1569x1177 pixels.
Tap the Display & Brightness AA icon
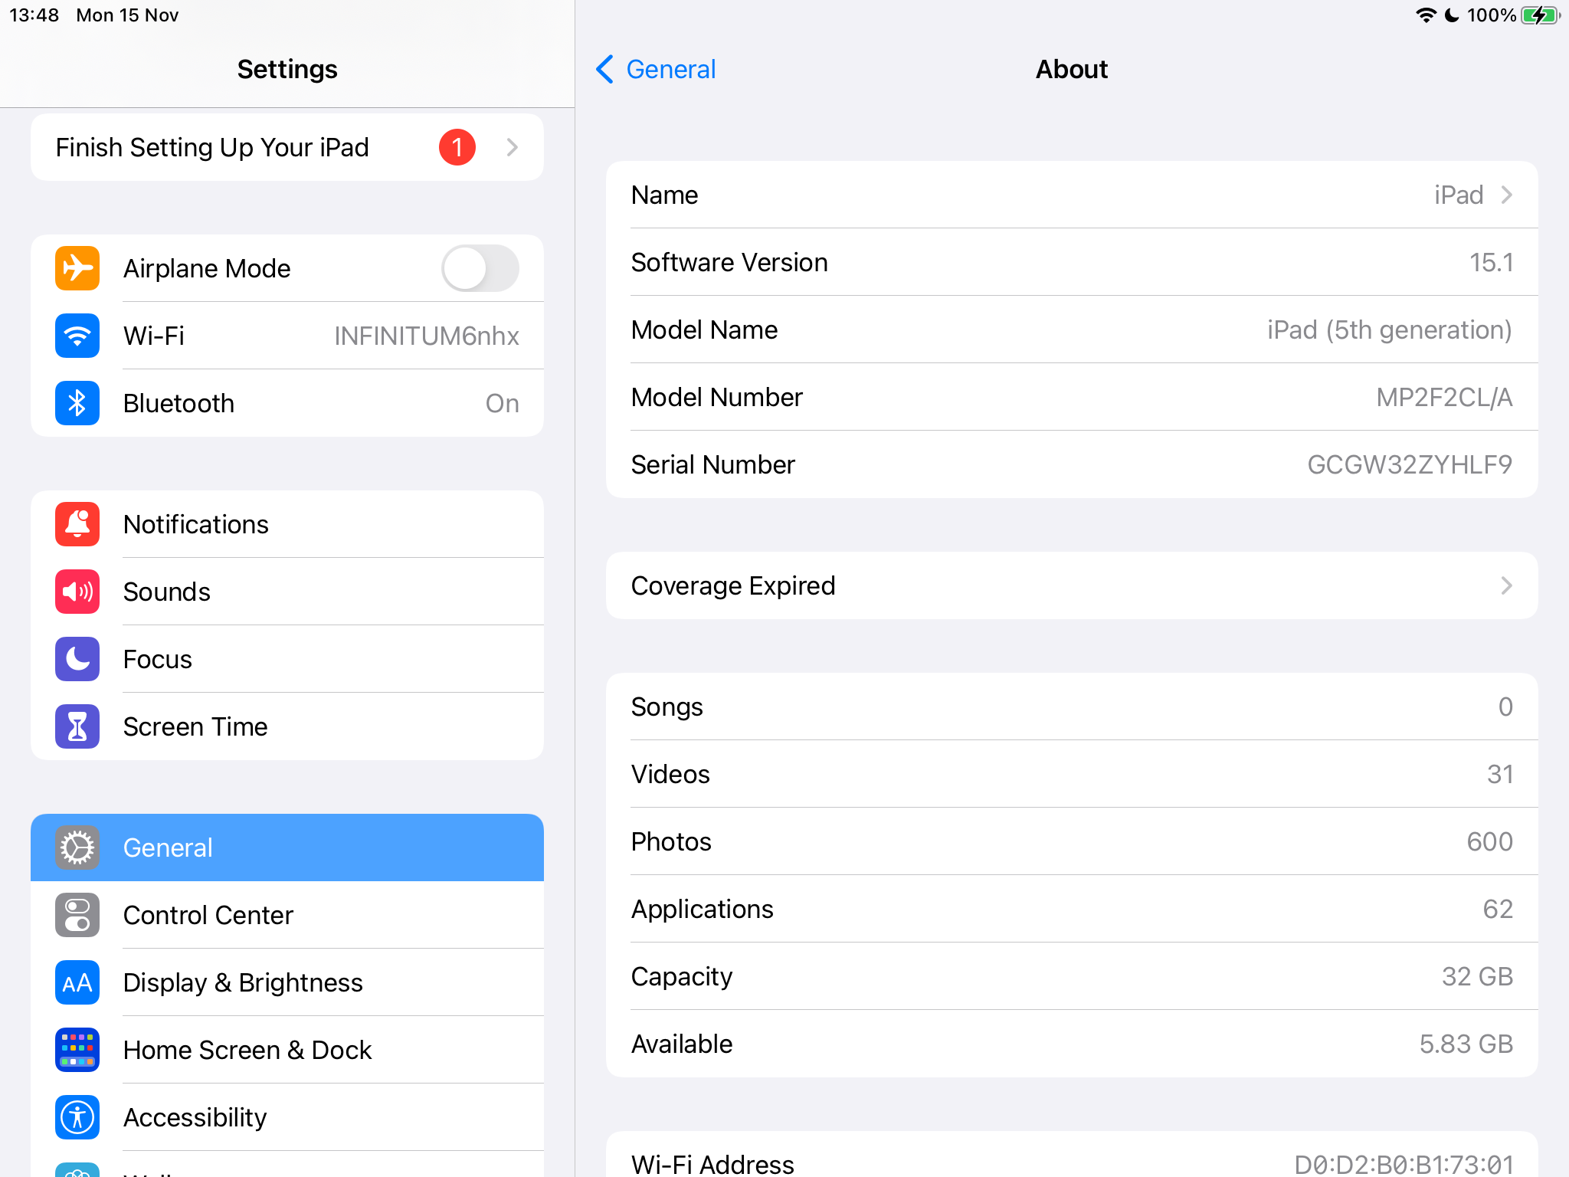[77, 982]
